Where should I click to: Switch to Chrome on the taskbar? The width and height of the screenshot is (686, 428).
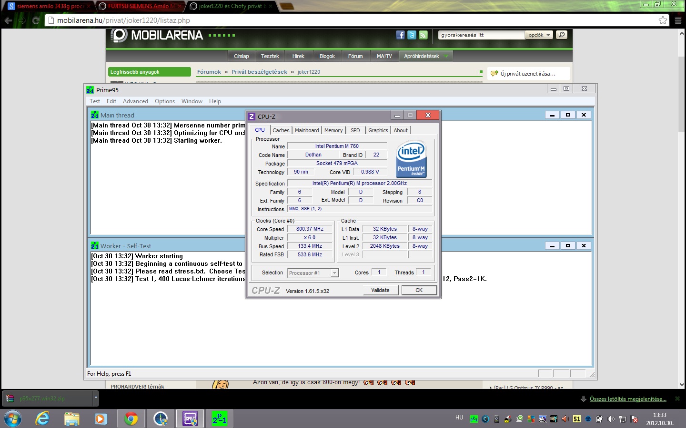click(x=131, y=419)
